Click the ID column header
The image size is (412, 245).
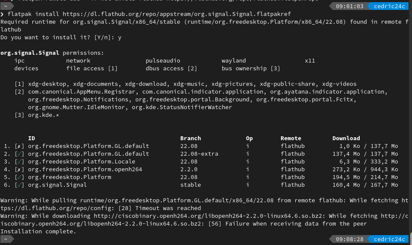(32, 138)
